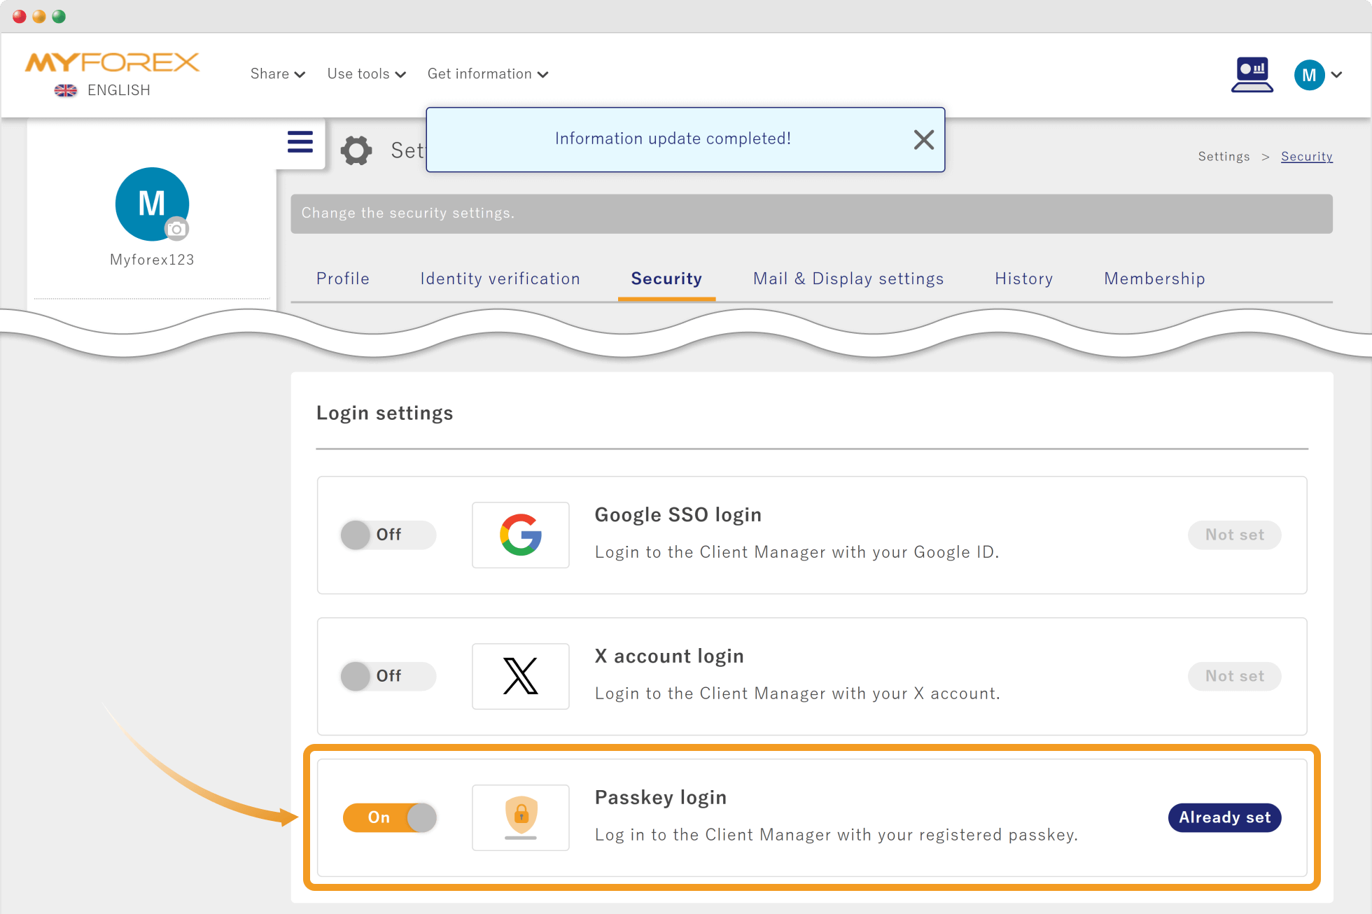Click the Already set passkey badge

[1224, 817]
